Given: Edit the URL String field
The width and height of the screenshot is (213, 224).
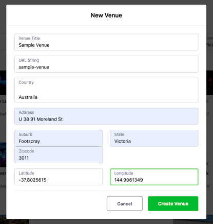Looking at the screenshot, I should (106, 64).
